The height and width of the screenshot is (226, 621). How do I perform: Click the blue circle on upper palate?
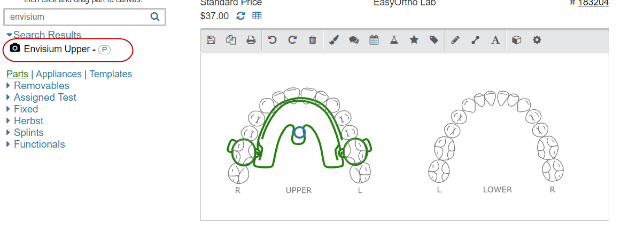[300, 132]
